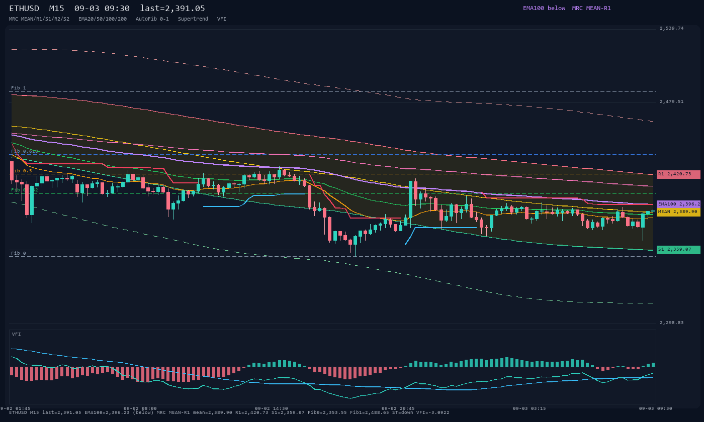Click the Supertrend indicator label
The image size is (704, 422).
point(193,19)
